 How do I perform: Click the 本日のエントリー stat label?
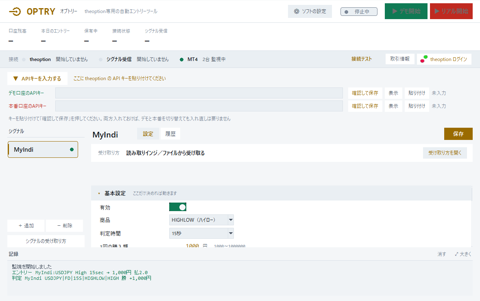point(55,31)
